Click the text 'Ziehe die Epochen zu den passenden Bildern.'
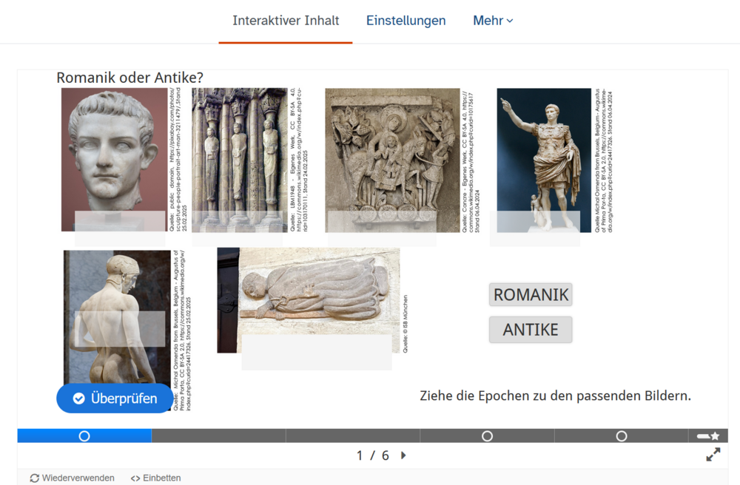The image size is (740, 485). pyautogui.click(x=556, y=396)
